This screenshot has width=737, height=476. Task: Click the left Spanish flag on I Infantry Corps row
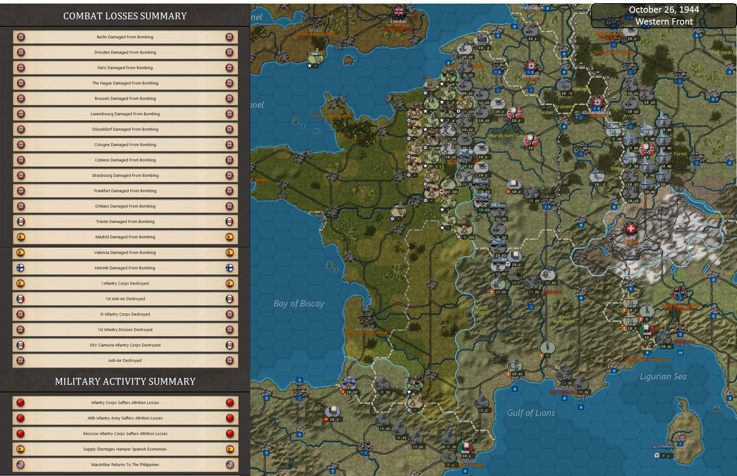click(x=20, y=283)
